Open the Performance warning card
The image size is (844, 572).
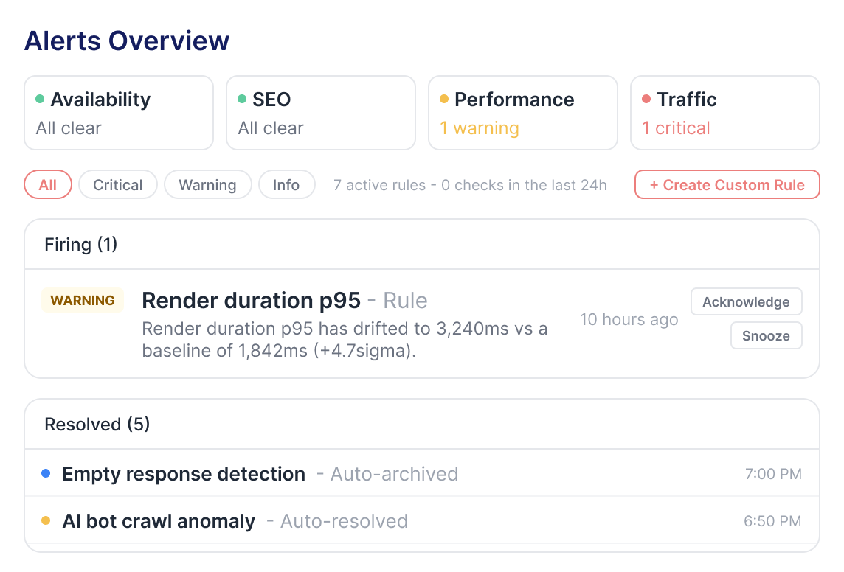pos(522,113)
